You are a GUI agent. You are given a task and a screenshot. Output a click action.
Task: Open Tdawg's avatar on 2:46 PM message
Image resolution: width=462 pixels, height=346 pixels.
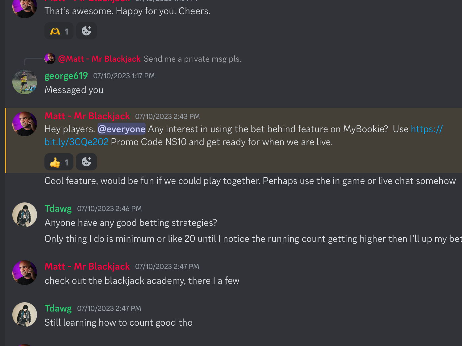pos(25,215)
